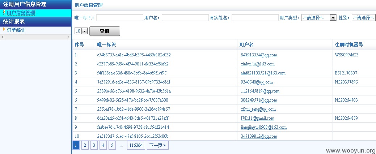The height and width of the screenshot is (154, 376).
Task: Open user link 308249571@qq.com
Action: [x=259, y=100]
